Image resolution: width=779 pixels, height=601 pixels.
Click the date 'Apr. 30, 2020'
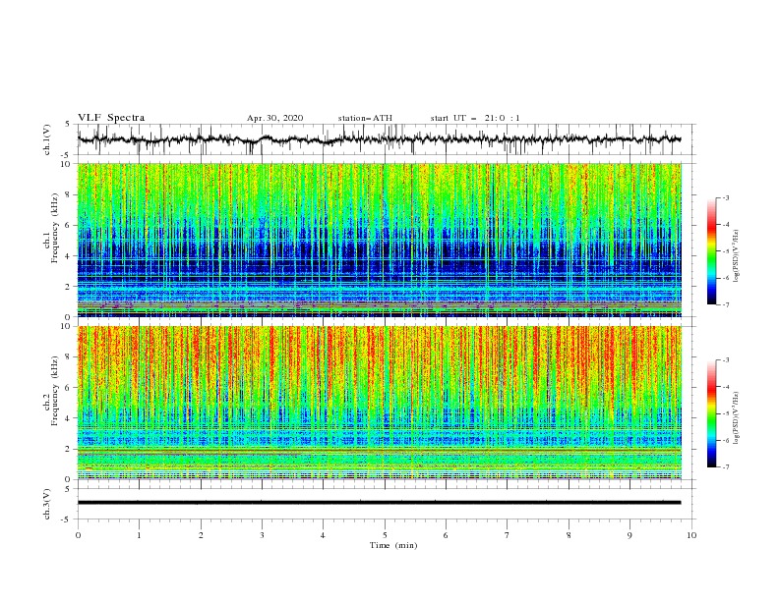point(274,118)
